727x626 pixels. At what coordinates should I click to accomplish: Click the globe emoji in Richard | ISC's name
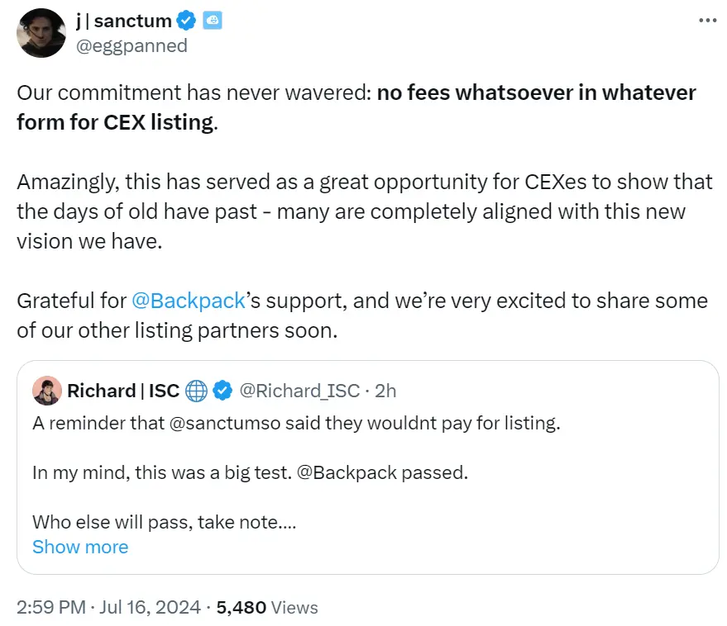[x=195, y=391]
